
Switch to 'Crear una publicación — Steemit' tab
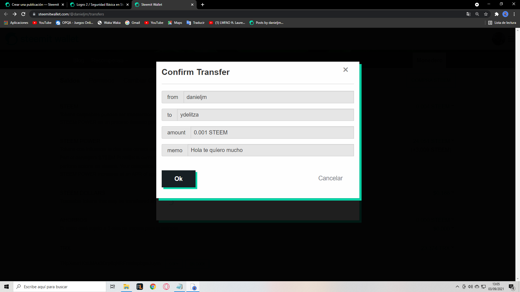tap(35, 5)
